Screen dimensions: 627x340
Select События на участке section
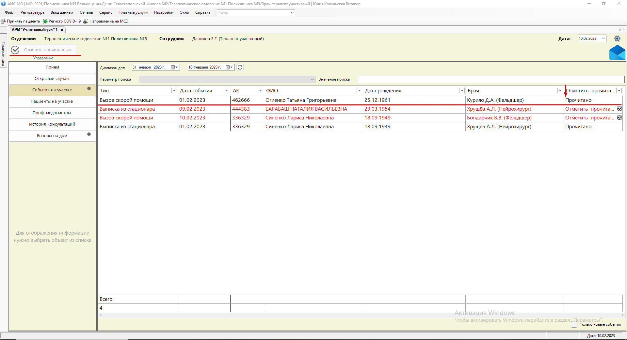point(52,90)
